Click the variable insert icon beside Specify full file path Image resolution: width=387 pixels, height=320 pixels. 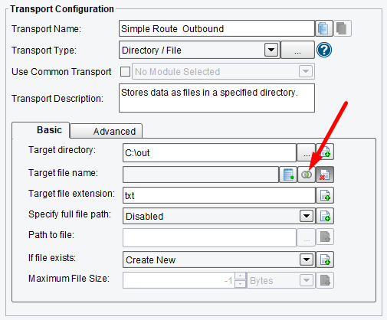325,216
